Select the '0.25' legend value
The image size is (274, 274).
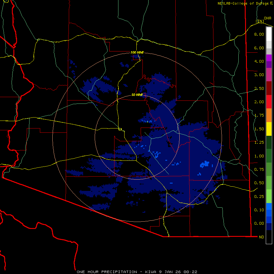pyautogui.click(x=259, y=197)
